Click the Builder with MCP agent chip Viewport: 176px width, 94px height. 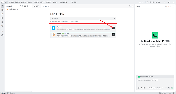[146, 77]
